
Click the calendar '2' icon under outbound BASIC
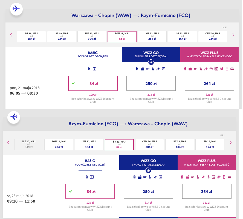[x=94, y=69]
